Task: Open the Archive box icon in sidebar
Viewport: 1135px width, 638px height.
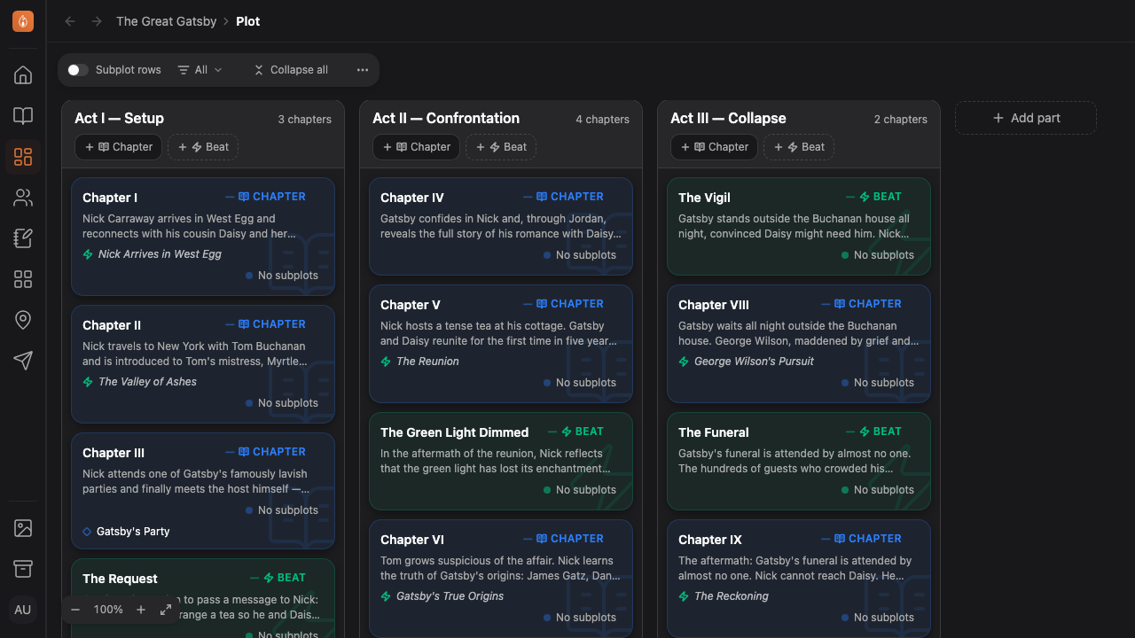Action: click(23, 569)
